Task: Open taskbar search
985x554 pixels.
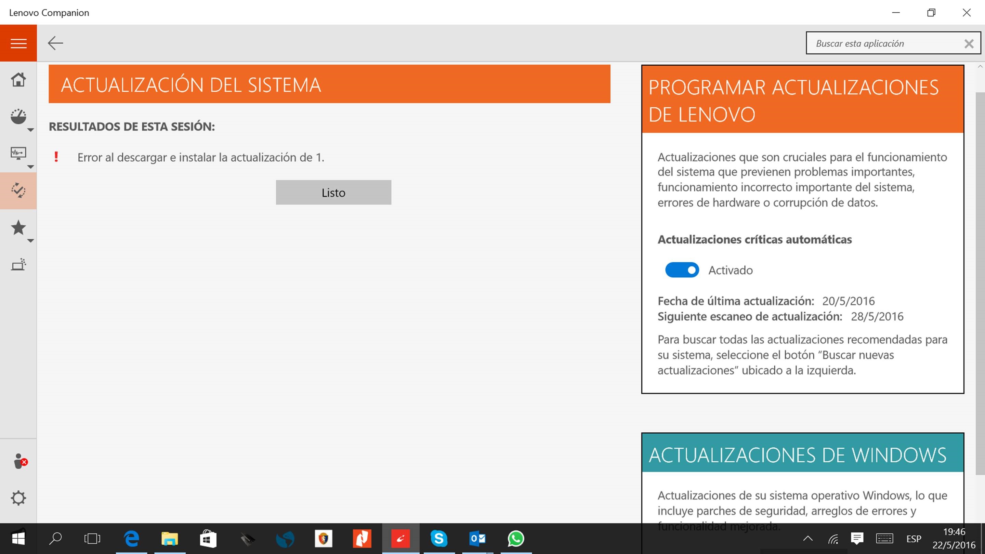Action: click(x=55, y=539)
